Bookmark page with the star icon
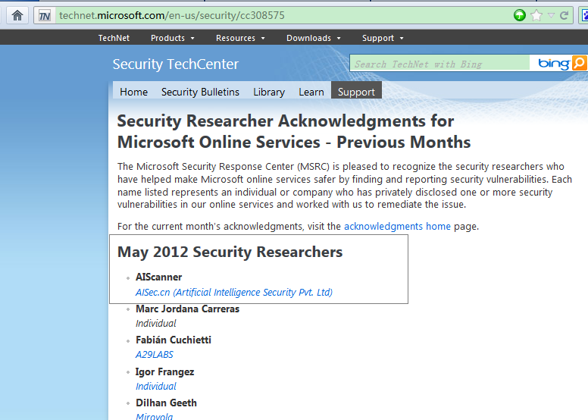Image resolution: width=588 pixels, height=420 pixels. [x=536, y=15]
